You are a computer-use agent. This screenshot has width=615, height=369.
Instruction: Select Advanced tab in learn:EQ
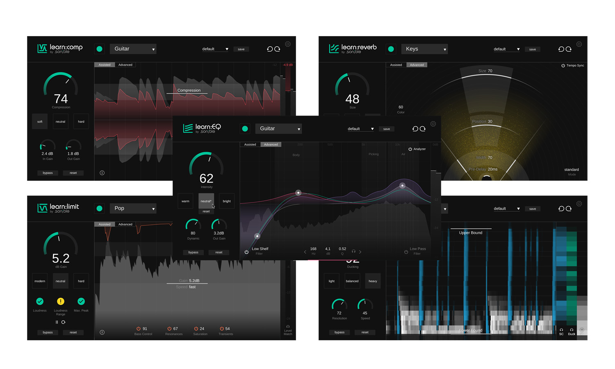click(x=271, y=144)
